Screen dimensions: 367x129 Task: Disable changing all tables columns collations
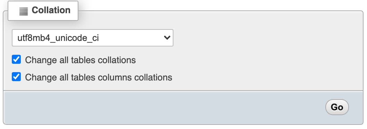coord(16,77)
